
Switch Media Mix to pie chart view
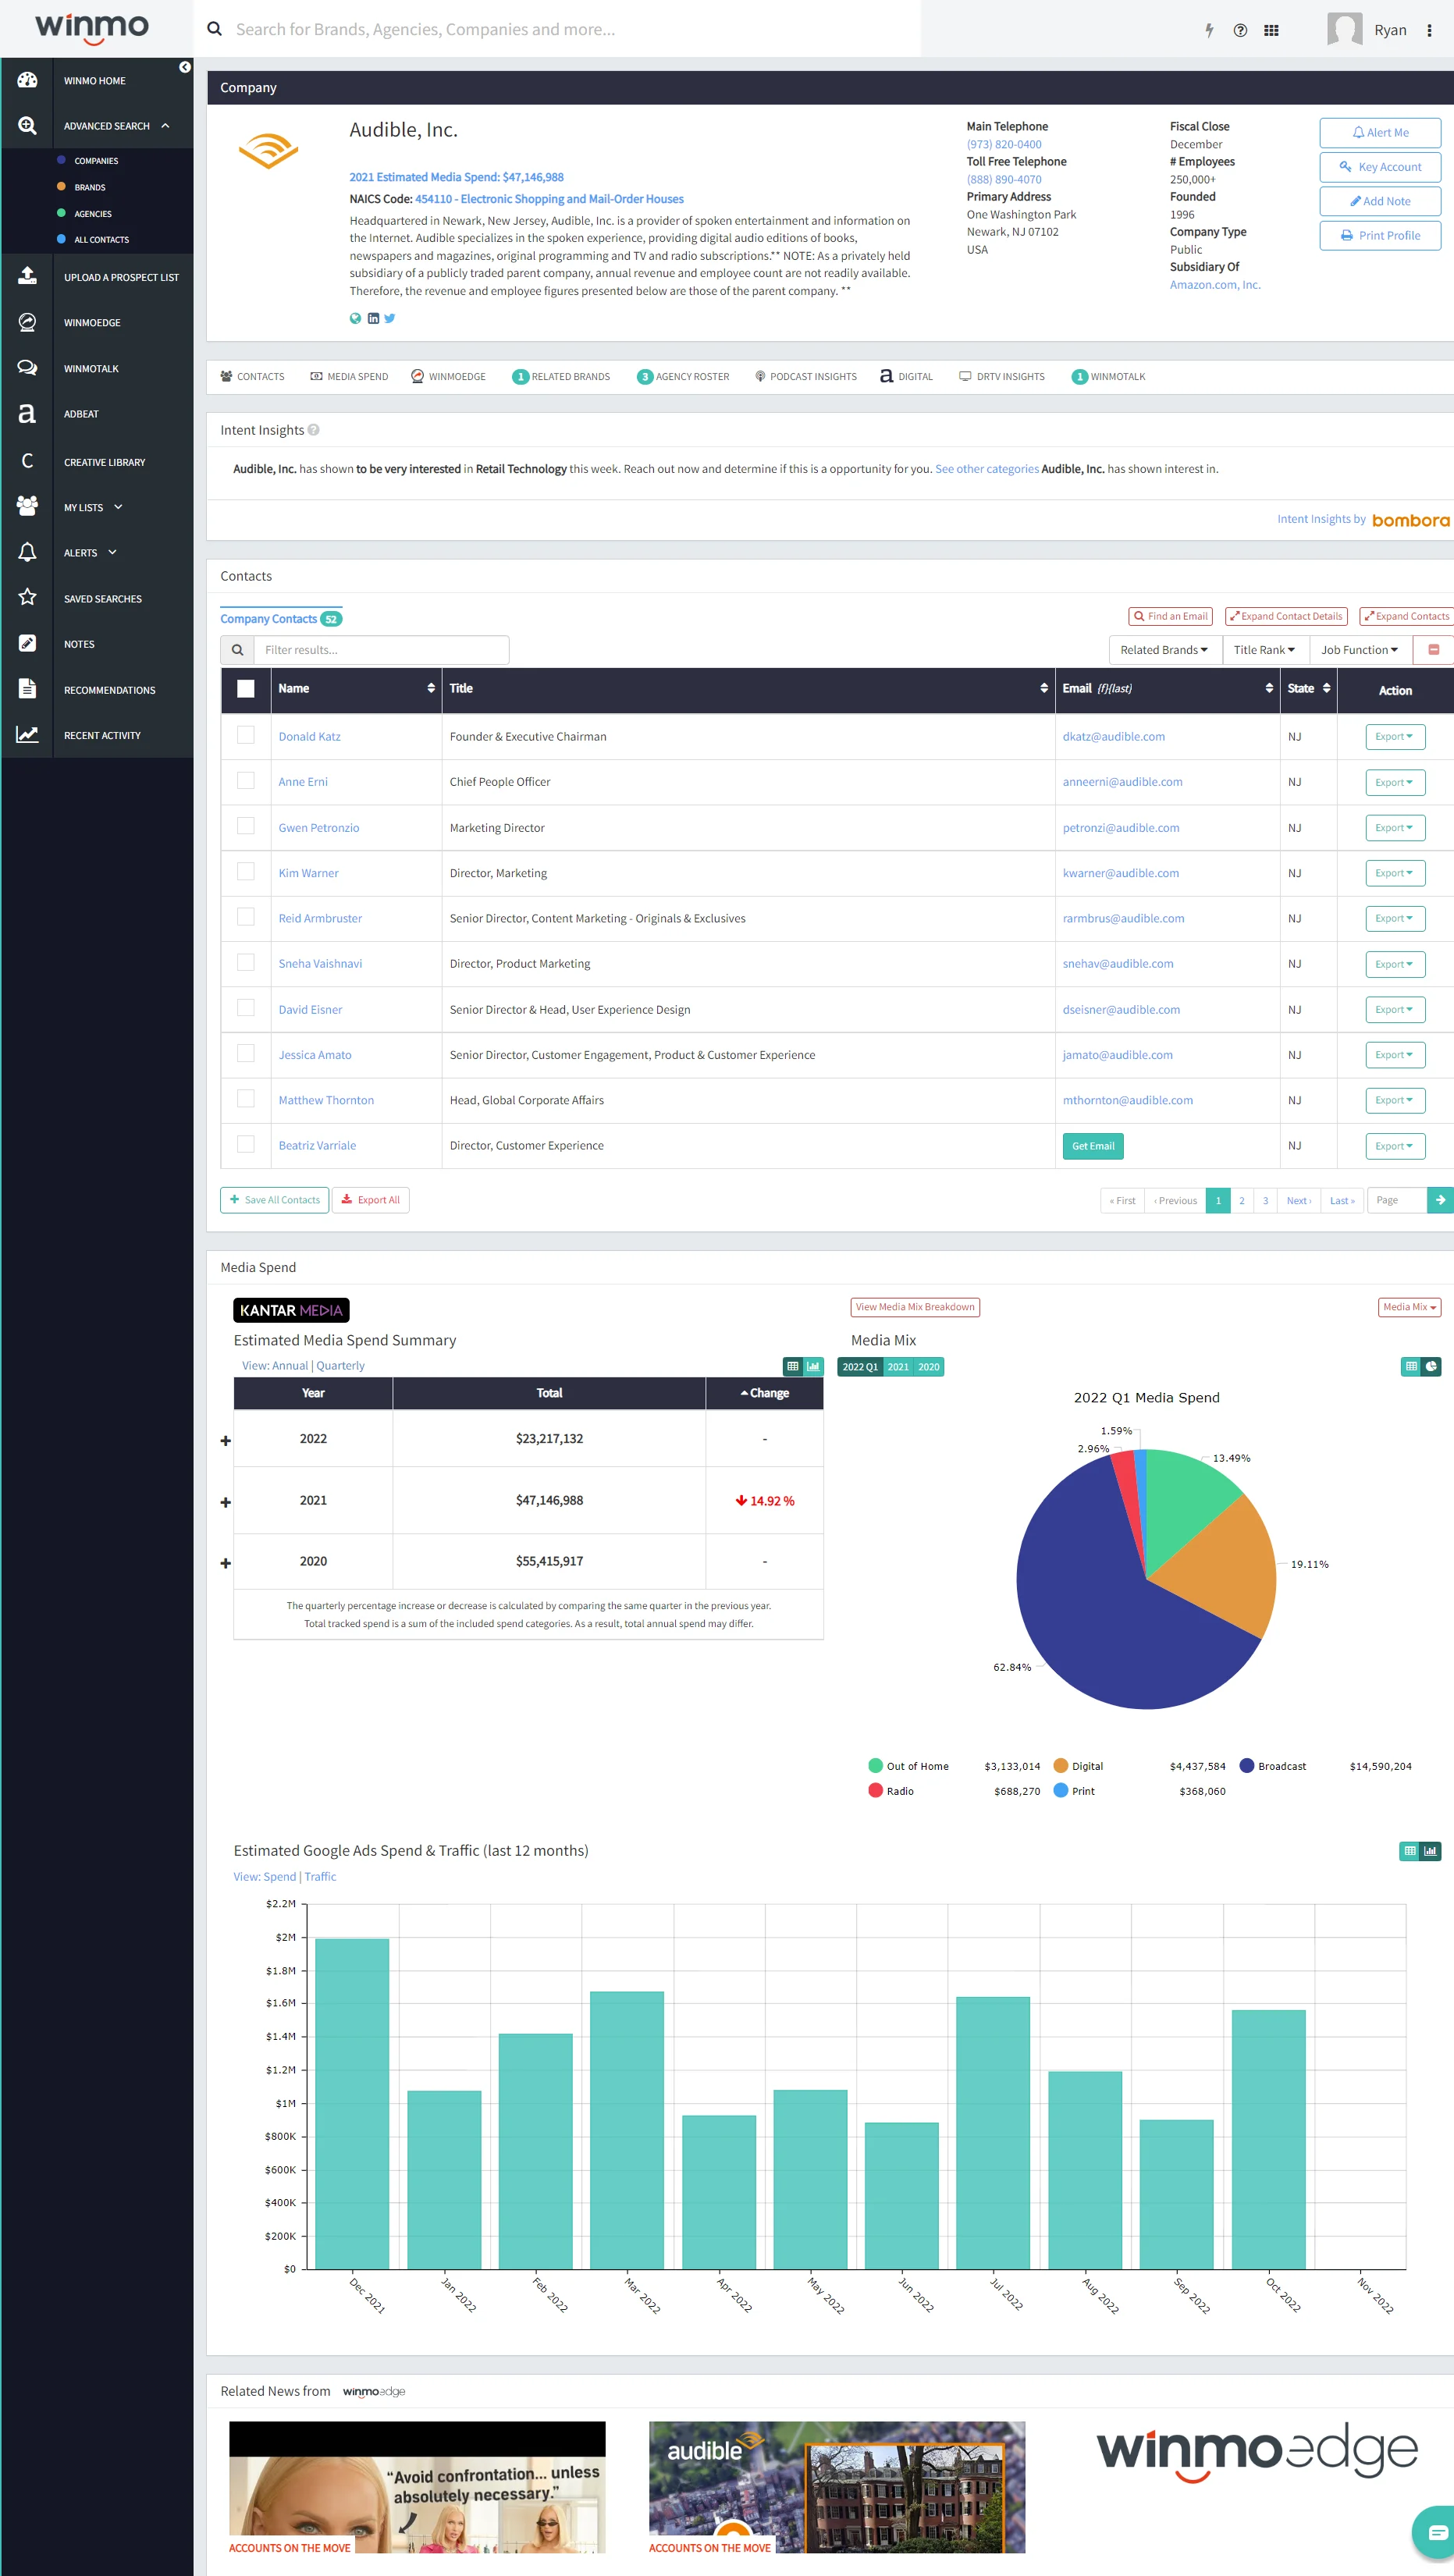pos(1431,1366)
